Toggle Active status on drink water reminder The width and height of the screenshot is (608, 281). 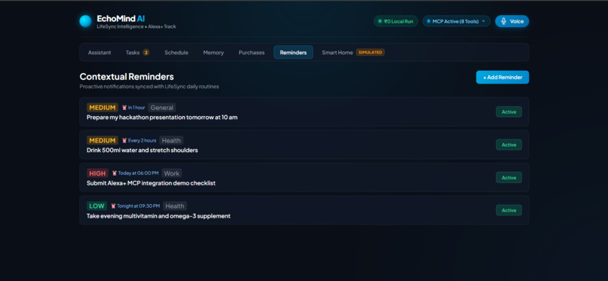point(508,145)
